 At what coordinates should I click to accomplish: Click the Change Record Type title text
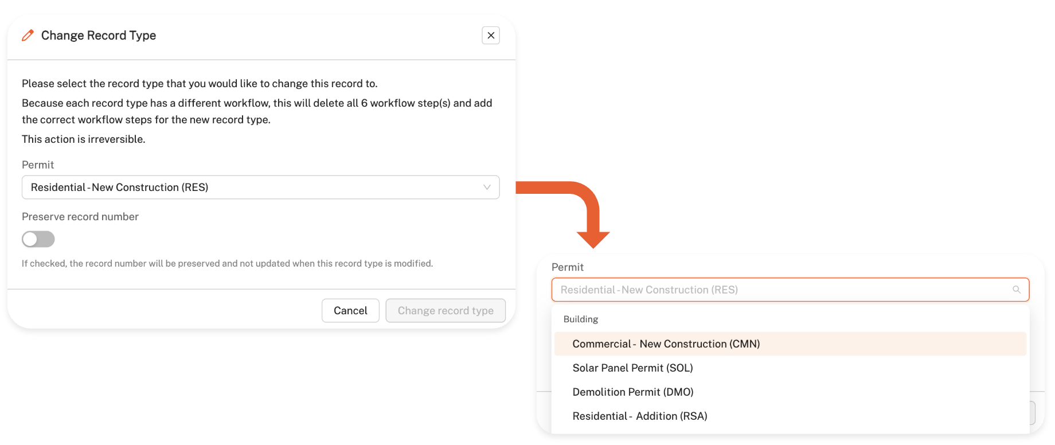[x=99, y=36]
